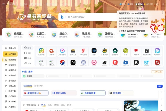This screenshot has height=111, width=166.
Task: Jump to 软件下载 in the sidebar
Action: click(x=10, y=91)
